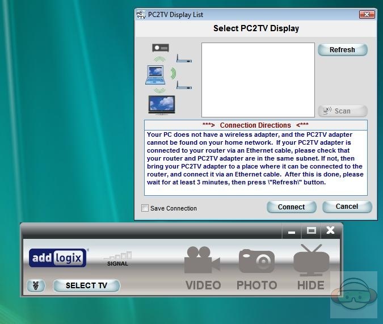Cancel the PC2TV Display List dialog
This screenshot has width=383, height=324.
(347, 207)
